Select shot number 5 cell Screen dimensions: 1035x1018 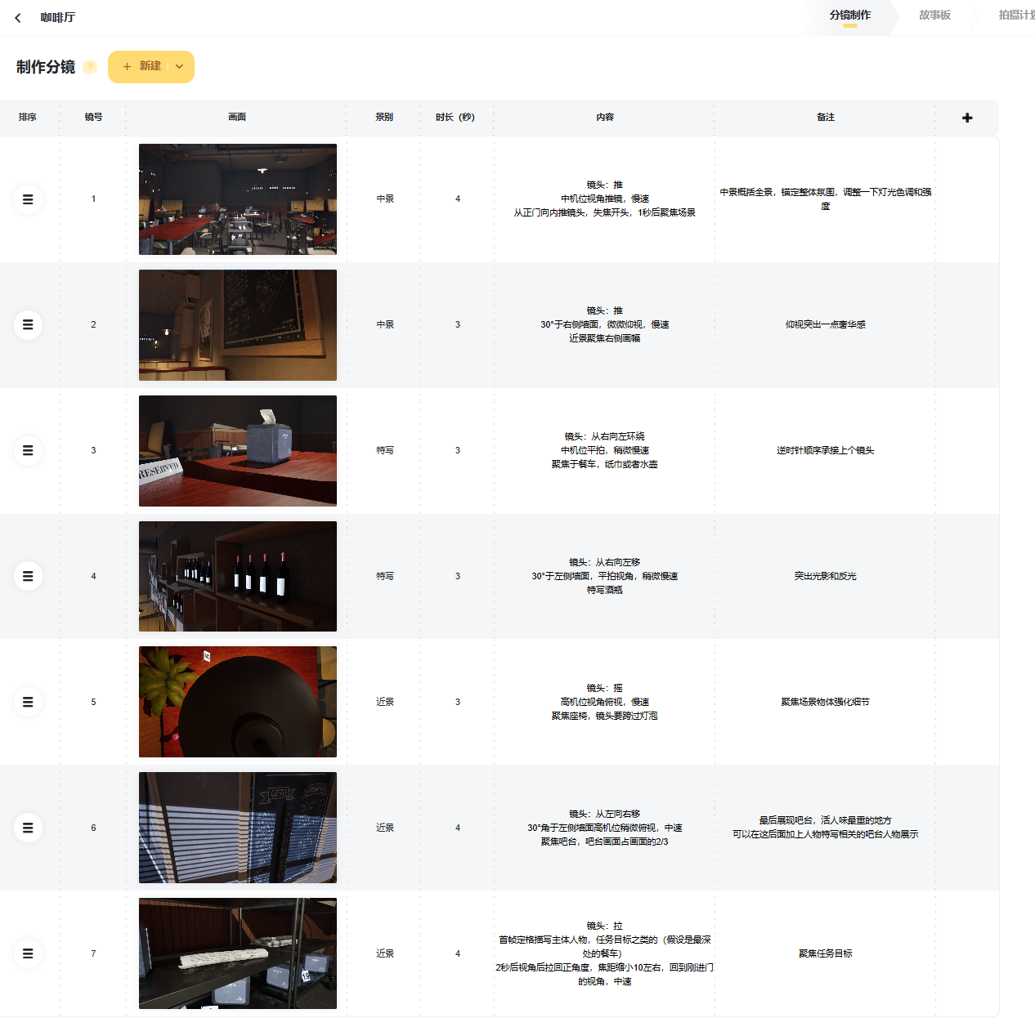click(x=93, y=703)
